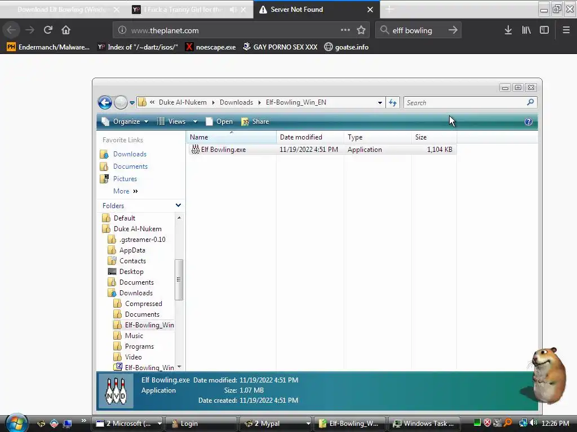Open the Views dropdown arrow
Screen dimensions: 577x432
[x=195, y=121]
